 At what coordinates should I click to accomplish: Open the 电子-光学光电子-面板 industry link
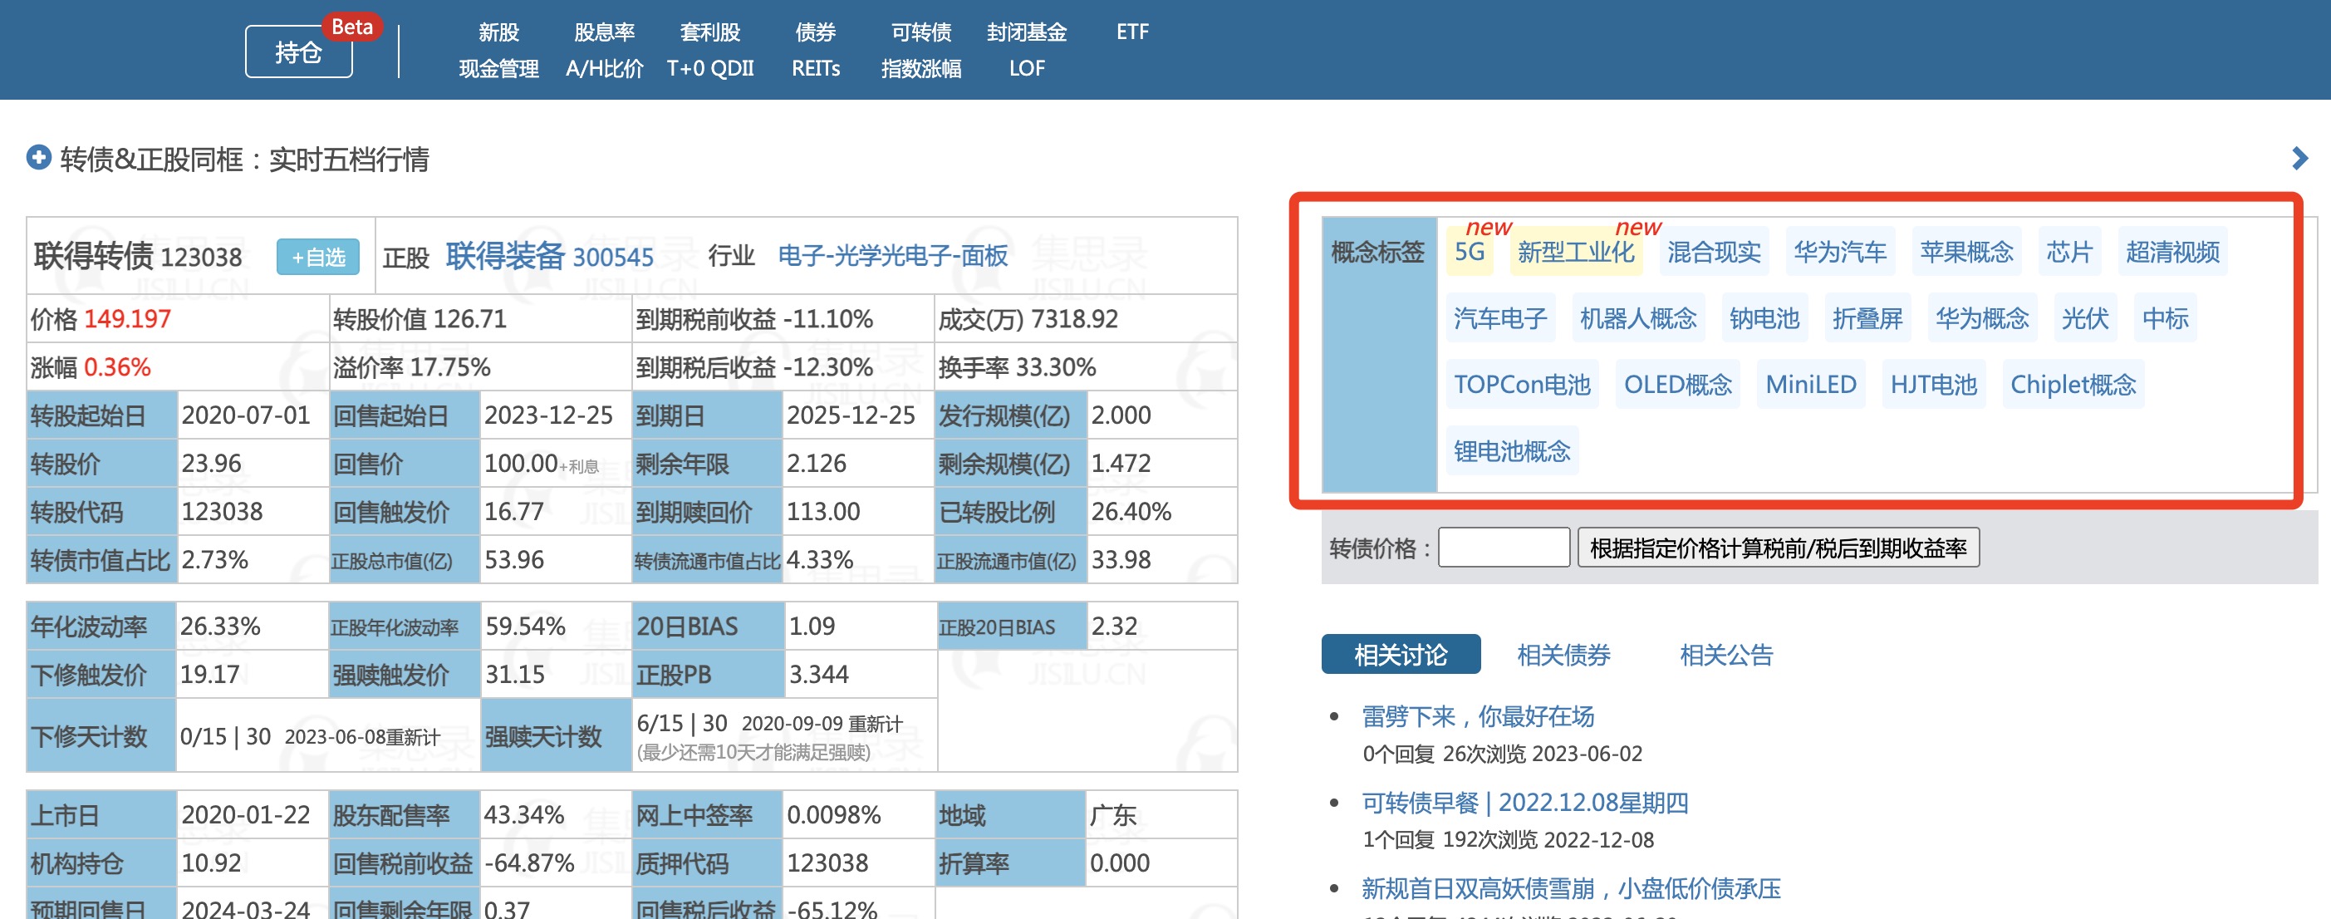pyautogui.click(x=892, y=256)
